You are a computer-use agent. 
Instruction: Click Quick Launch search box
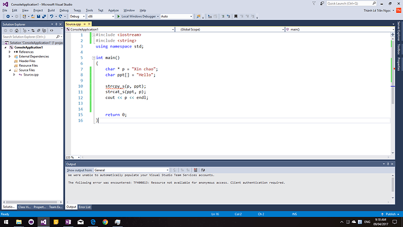coord(352,4)
